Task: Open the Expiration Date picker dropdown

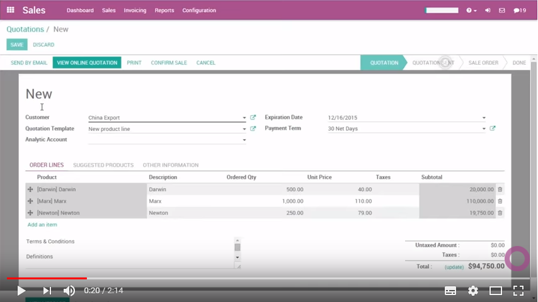Action: pos(484,118)
